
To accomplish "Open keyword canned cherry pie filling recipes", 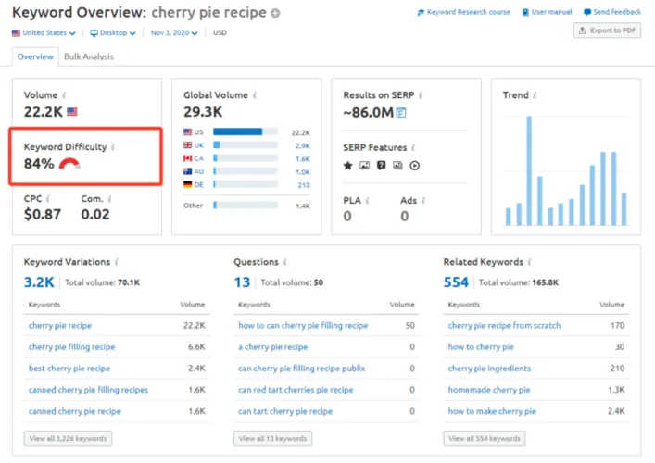I will 88,390.
